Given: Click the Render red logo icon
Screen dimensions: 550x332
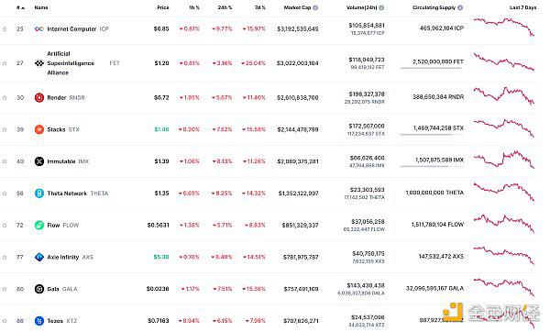Looking at the screenshot, I should [x=38, y=97].
